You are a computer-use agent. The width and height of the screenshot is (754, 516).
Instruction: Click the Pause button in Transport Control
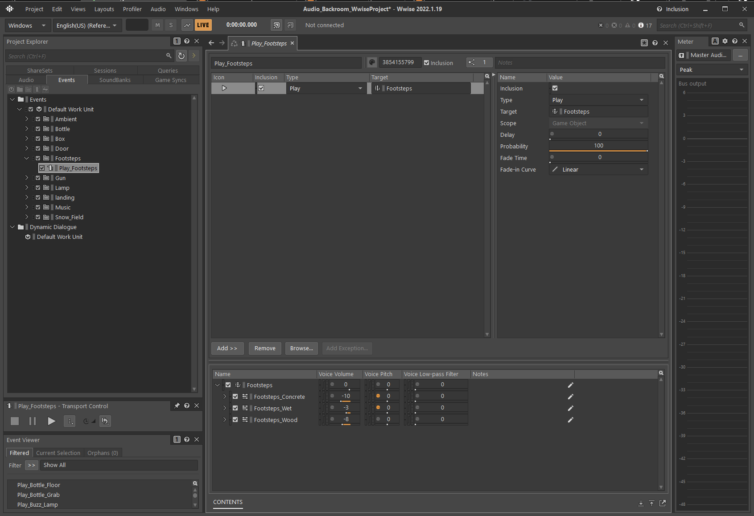[x=33, y=421]
